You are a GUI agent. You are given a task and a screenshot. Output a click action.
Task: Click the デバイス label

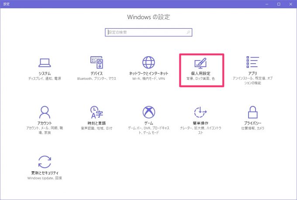(97, 73)
